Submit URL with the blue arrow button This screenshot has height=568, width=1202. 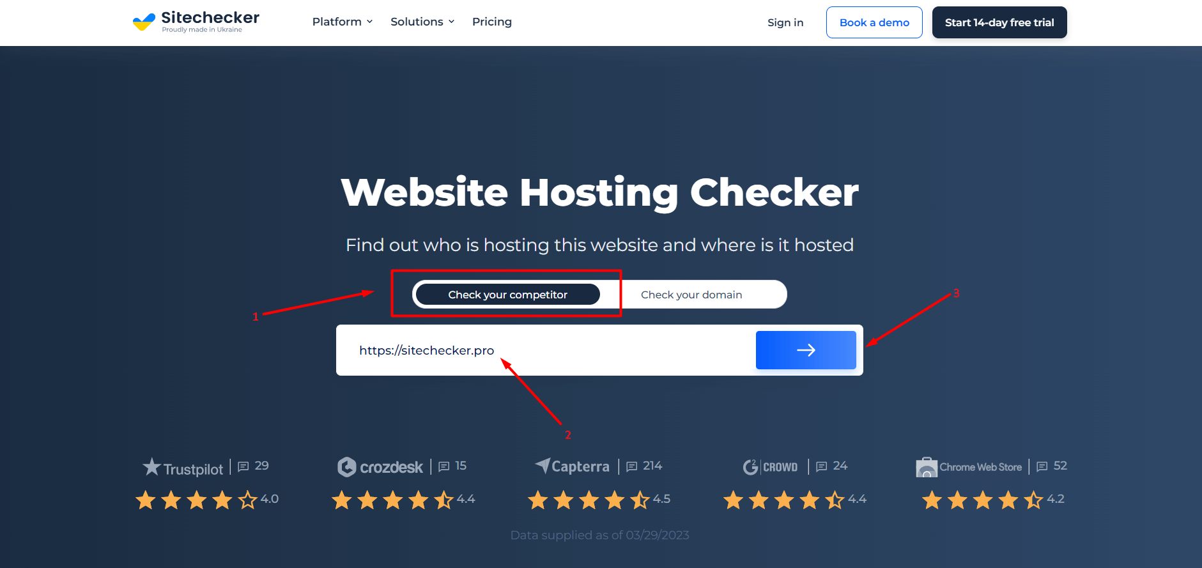tap(806, 350)
